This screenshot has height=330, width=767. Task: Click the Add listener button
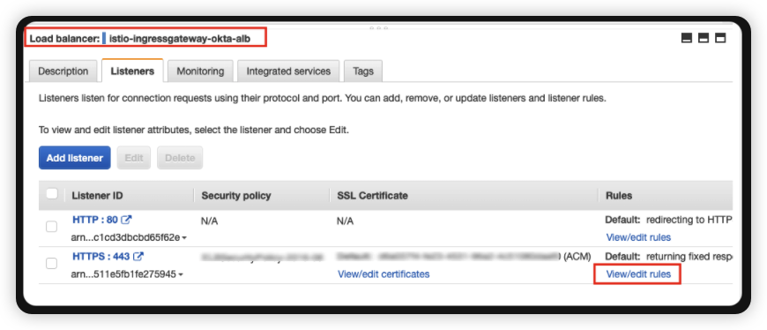point(75,158)
